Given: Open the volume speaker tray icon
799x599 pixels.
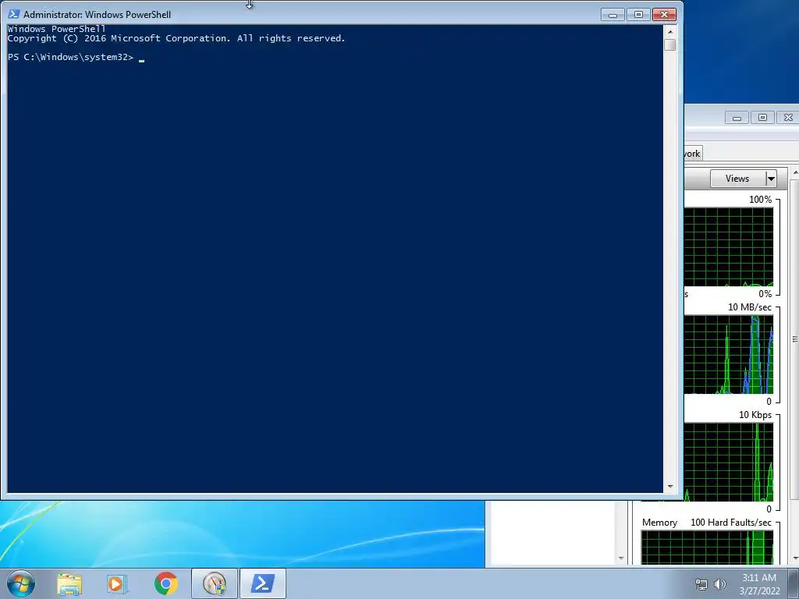Looking at the screenshot, I should pos(720,584).
